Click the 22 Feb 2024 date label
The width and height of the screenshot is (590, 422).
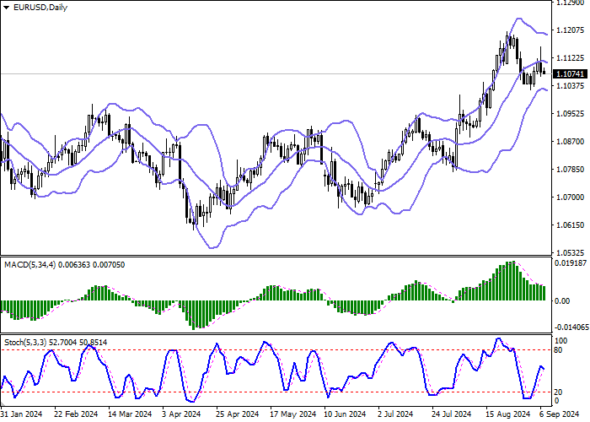coord(77,414)
